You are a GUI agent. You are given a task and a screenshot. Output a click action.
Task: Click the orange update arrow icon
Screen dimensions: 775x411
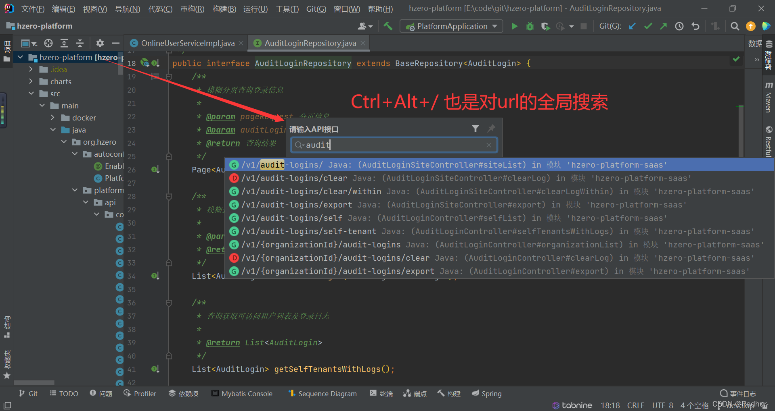[x=750, y=26]
